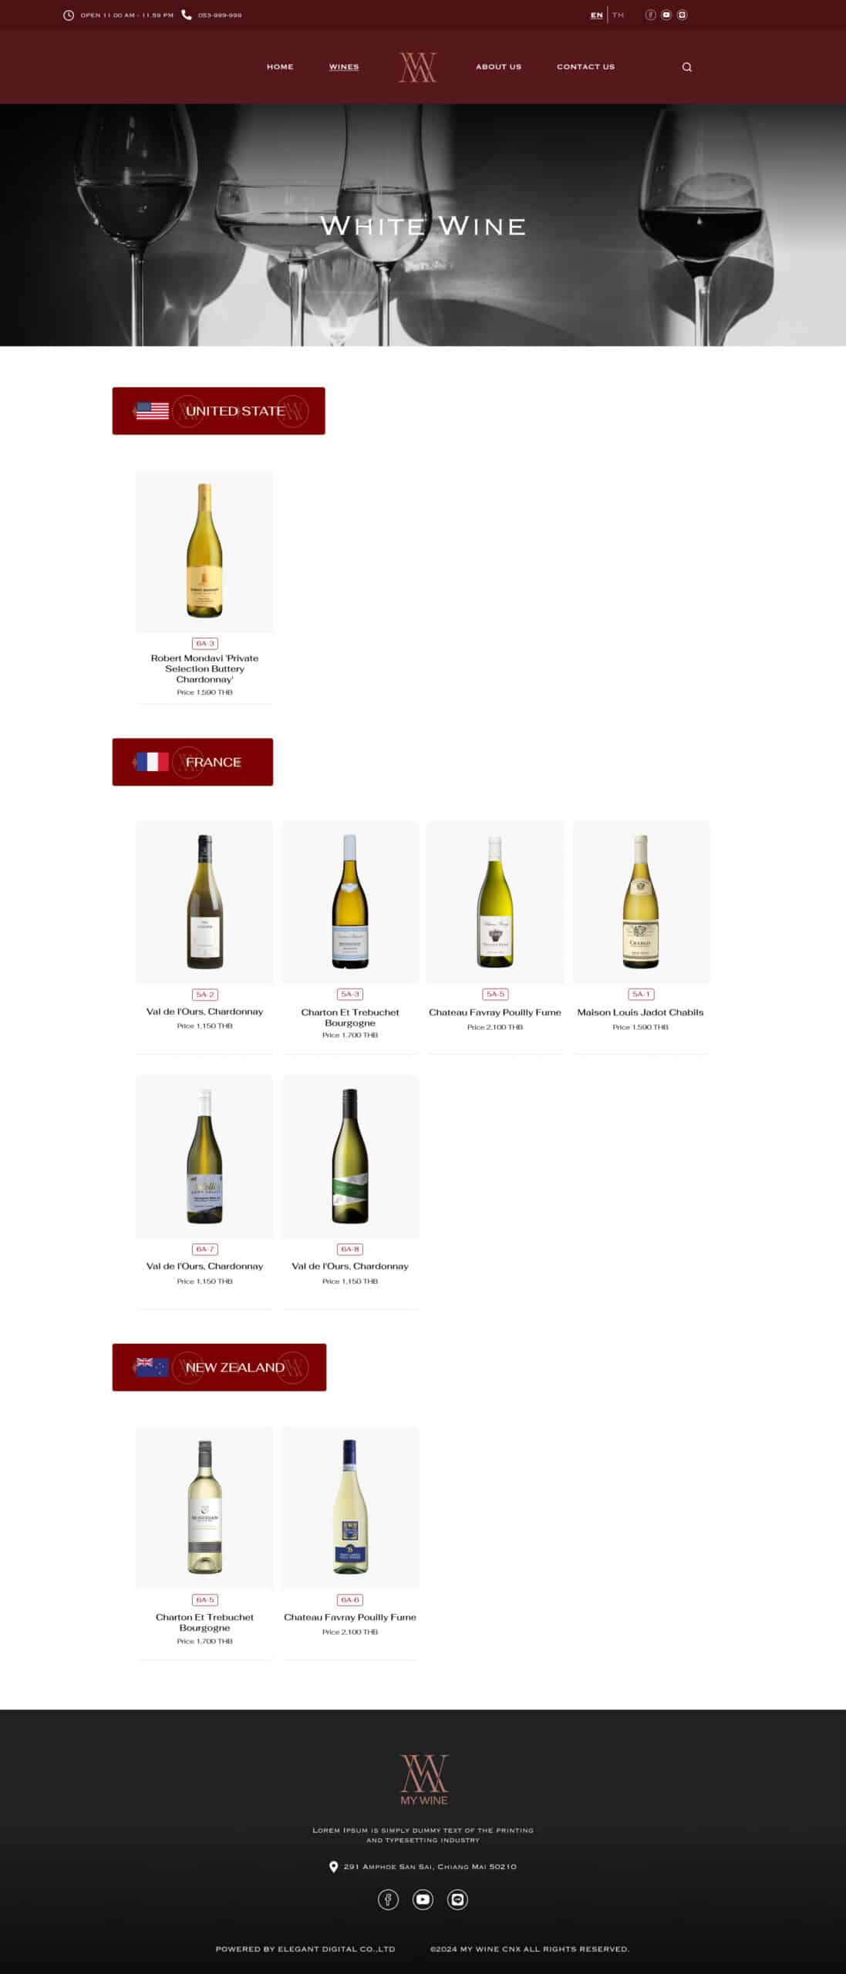Click the phone icon in top bar
This screenshot has height=1974, width=846.
point(186,15)
